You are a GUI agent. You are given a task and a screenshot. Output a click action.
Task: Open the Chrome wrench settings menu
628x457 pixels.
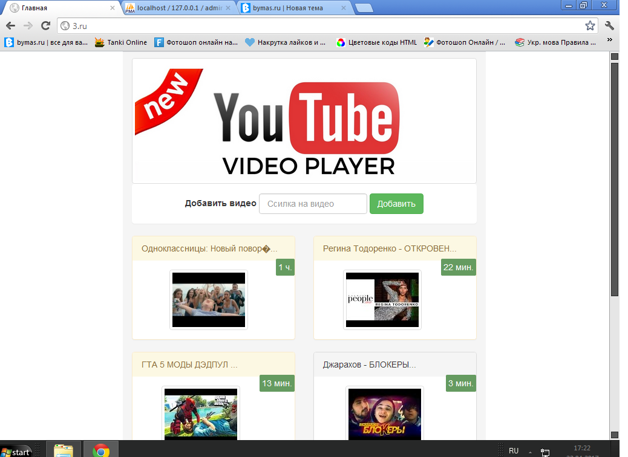pos(610,25)
